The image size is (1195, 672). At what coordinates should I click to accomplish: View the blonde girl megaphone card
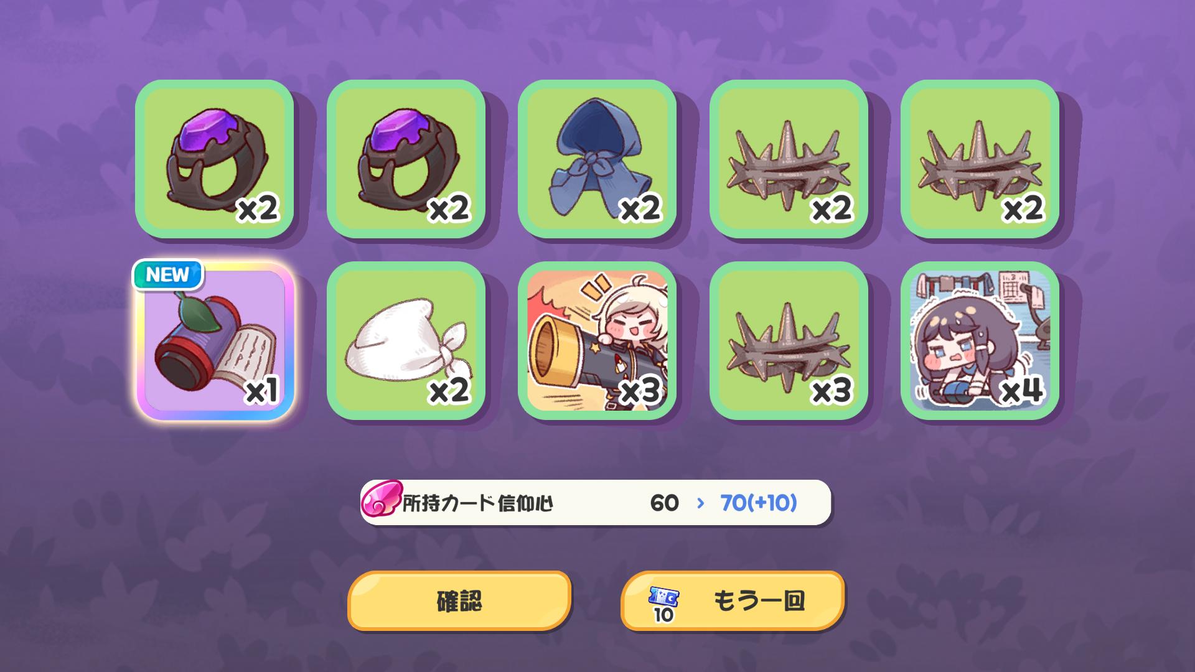(x=597, y=341)
